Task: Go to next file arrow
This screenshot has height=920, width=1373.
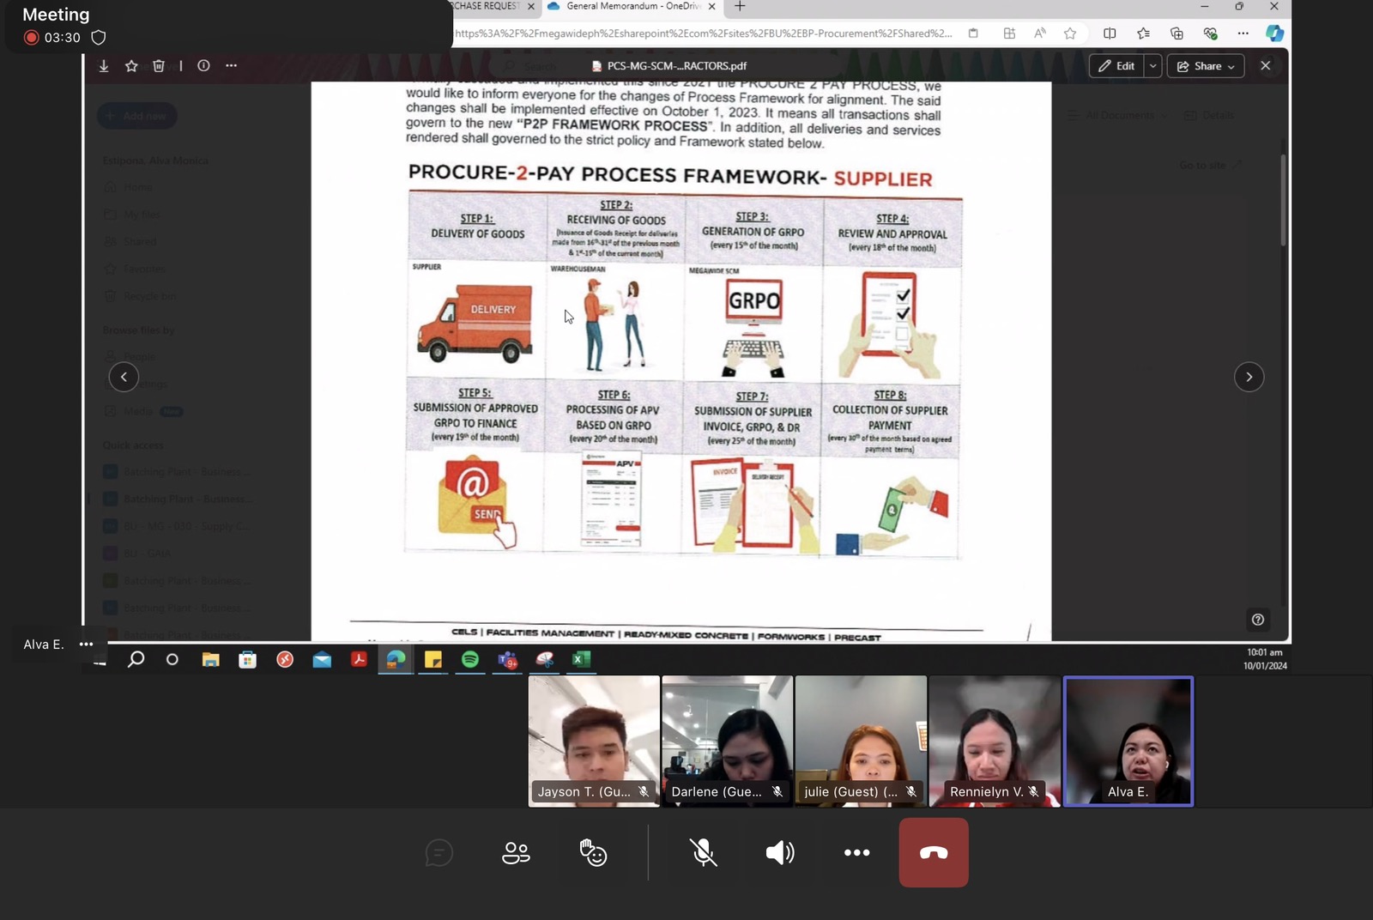Action: tap(1249, 377)
